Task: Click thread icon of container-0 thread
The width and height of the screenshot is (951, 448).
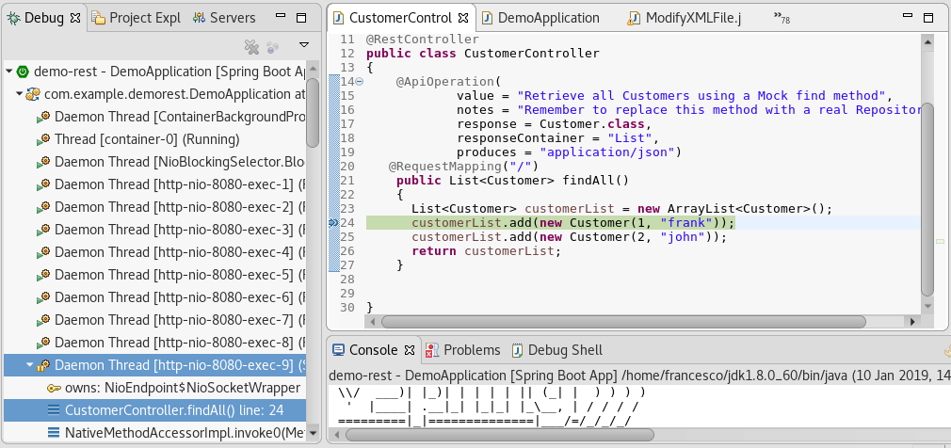Action: click(x=43, y=139)
